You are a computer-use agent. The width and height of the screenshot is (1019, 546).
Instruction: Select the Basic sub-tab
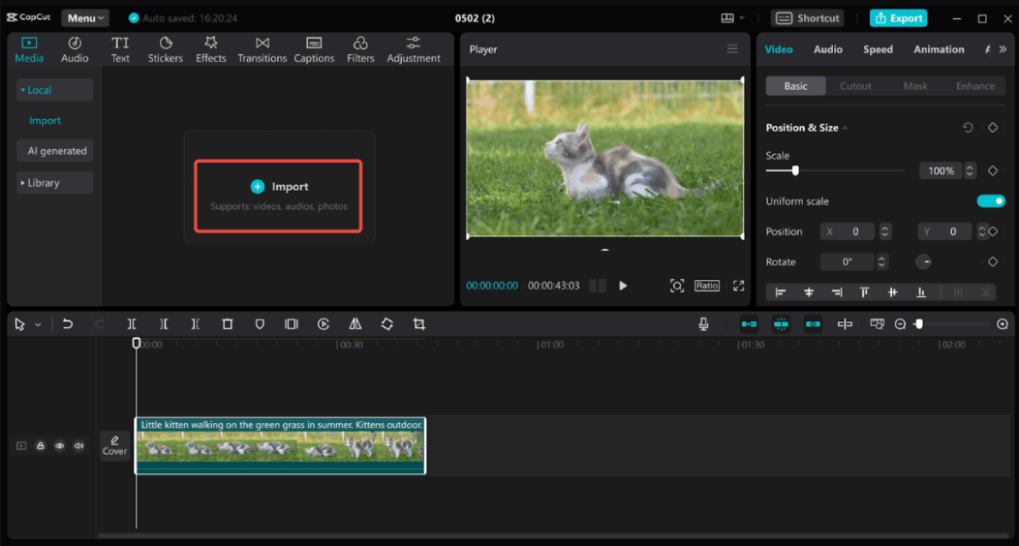[795, 86]
